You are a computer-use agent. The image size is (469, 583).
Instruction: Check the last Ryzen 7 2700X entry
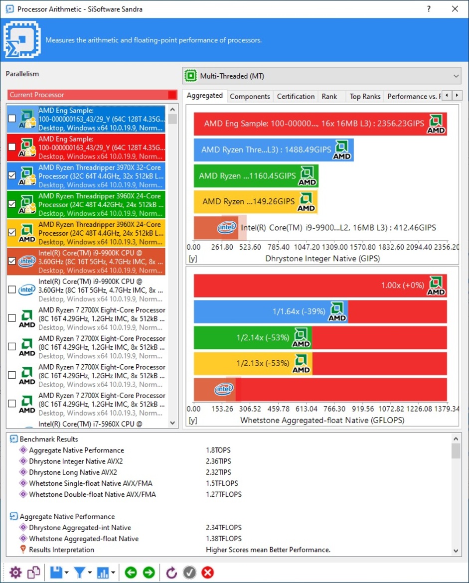[12, 404]
